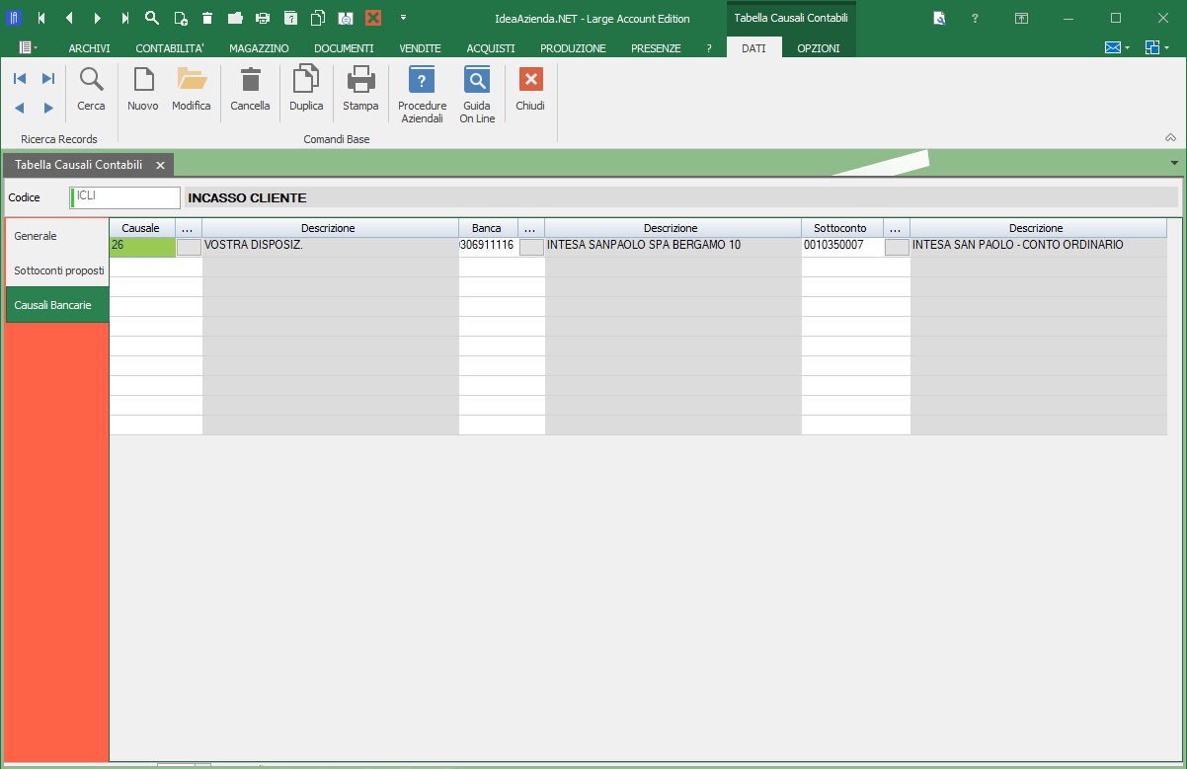
Task: Open the ? ribbon tab
Action: point(709,48)
